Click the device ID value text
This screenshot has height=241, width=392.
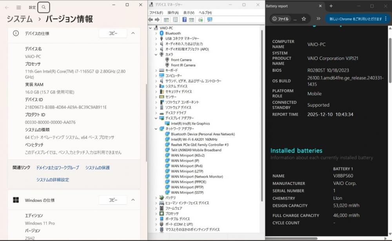[66, 107]
